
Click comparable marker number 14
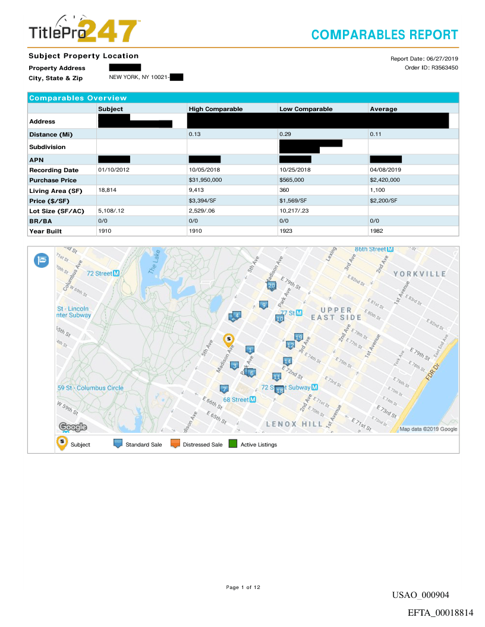(288, 361)
